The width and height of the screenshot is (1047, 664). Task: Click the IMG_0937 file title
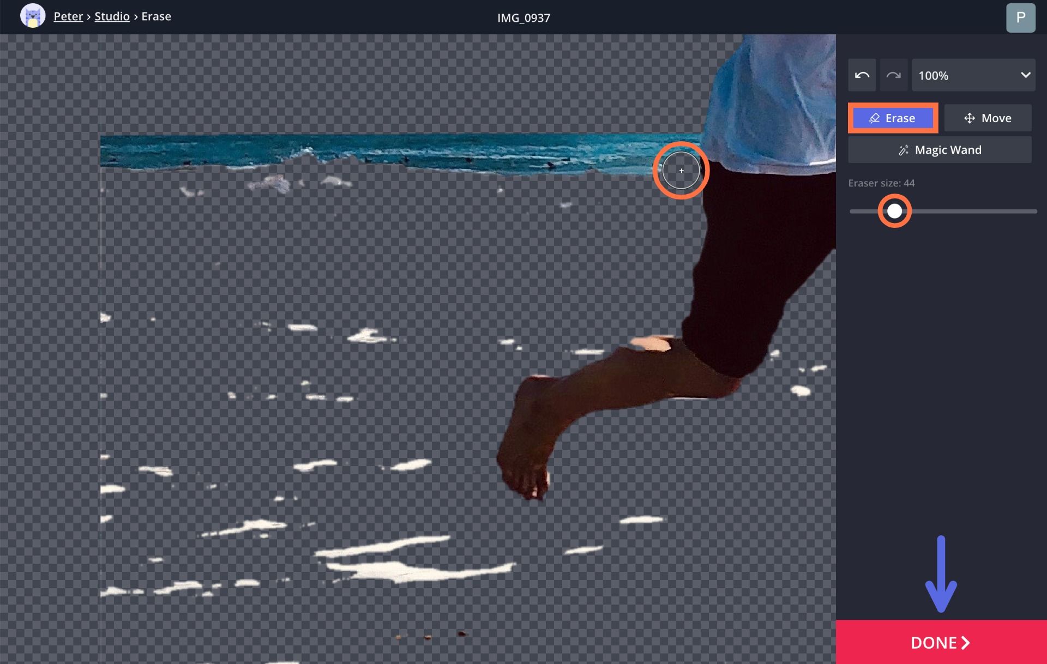(523, 18)
